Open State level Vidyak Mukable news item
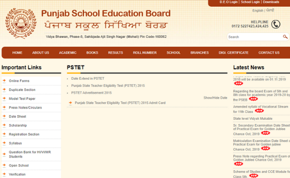Viewport: 290px width, 178px height. (253, 119)
